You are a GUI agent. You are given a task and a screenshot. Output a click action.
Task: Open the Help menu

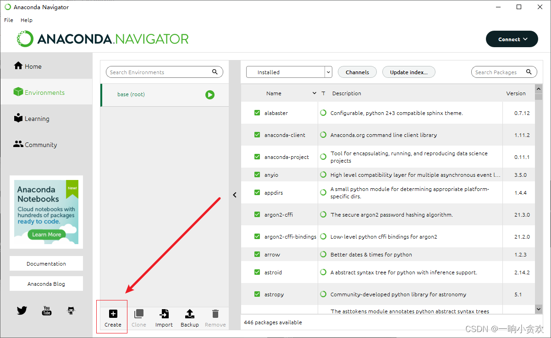(27, 20)
